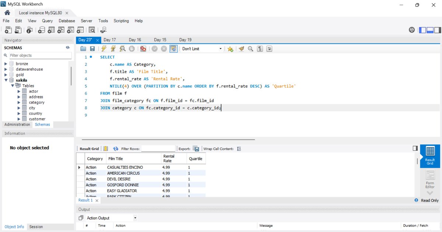Screen dimensions: 442x232
Task: Open the Scripting menu
Action: [121, 21]
